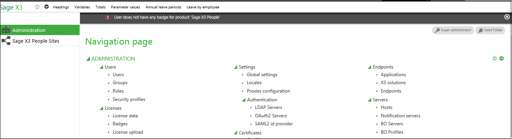Collapse the Certificates group

235,133
